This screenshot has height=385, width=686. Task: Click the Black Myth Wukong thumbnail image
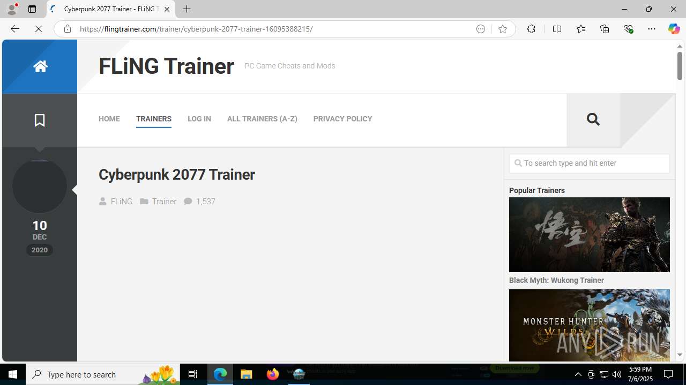pos(590,235)
